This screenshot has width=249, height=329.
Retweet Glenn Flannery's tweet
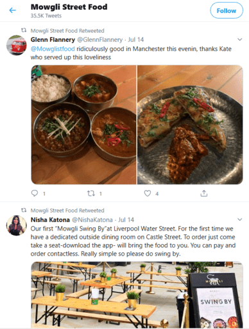point(91,193)
